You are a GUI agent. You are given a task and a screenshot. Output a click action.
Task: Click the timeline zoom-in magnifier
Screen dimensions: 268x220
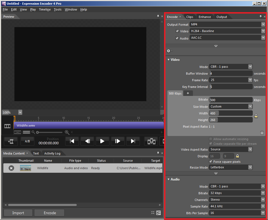coord(67,132)
